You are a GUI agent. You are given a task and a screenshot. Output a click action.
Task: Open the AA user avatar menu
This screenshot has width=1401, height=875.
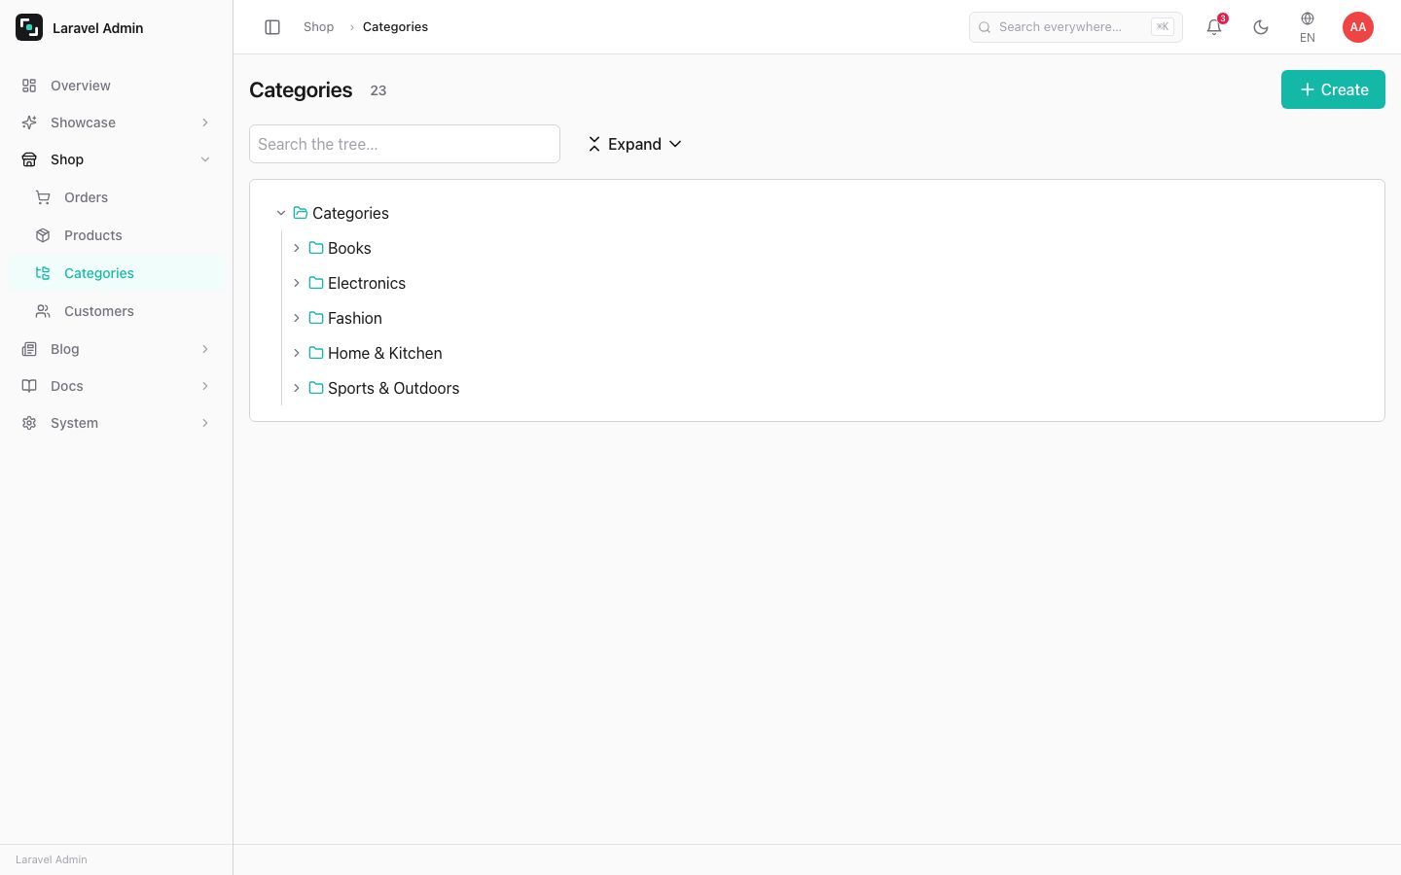pos(1358,27)
